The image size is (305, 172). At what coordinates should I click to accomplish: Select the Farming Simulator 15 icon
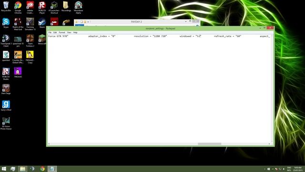pos(30,24)
